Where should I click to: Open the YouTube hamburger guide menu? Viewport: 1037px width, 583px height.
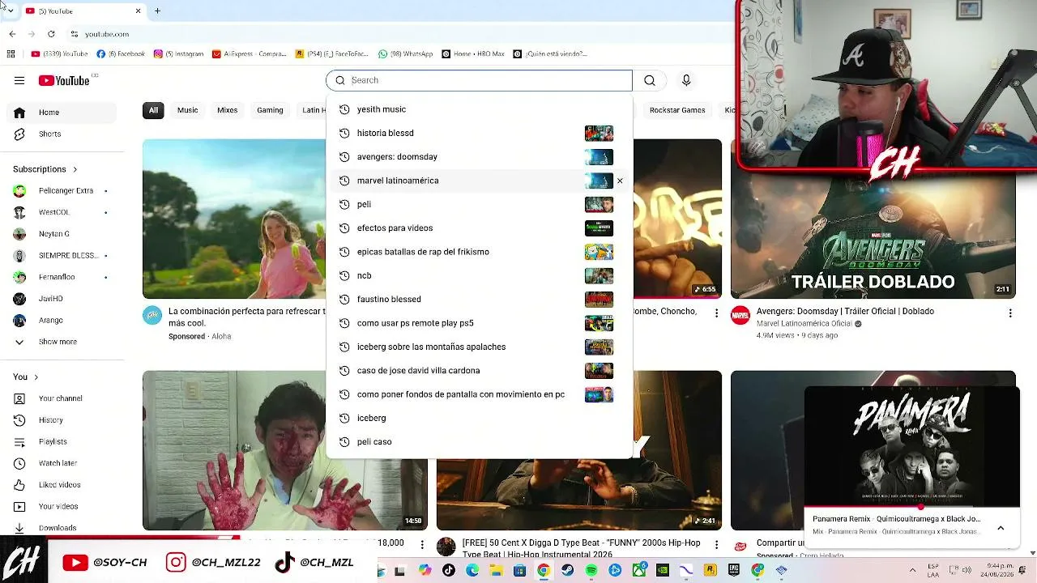click(19, 80)
